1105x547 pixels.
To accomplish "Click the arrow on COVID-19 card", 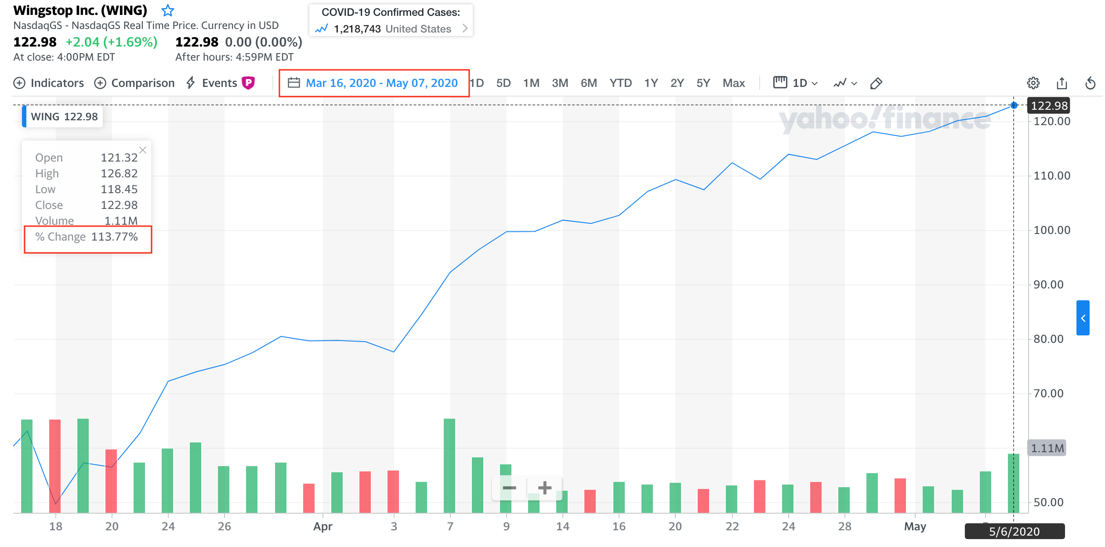I will pyautogui.click(x=465, y=29).
